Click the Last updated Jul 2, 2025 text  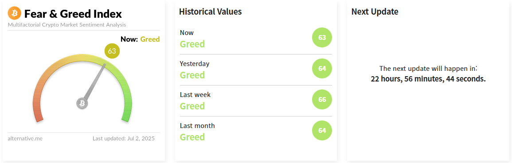tap(124, 139)
